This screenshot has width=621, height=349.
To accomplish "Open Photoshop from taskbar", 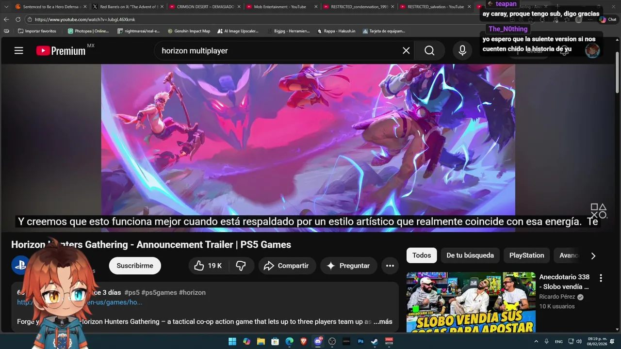I will [360, 341].
